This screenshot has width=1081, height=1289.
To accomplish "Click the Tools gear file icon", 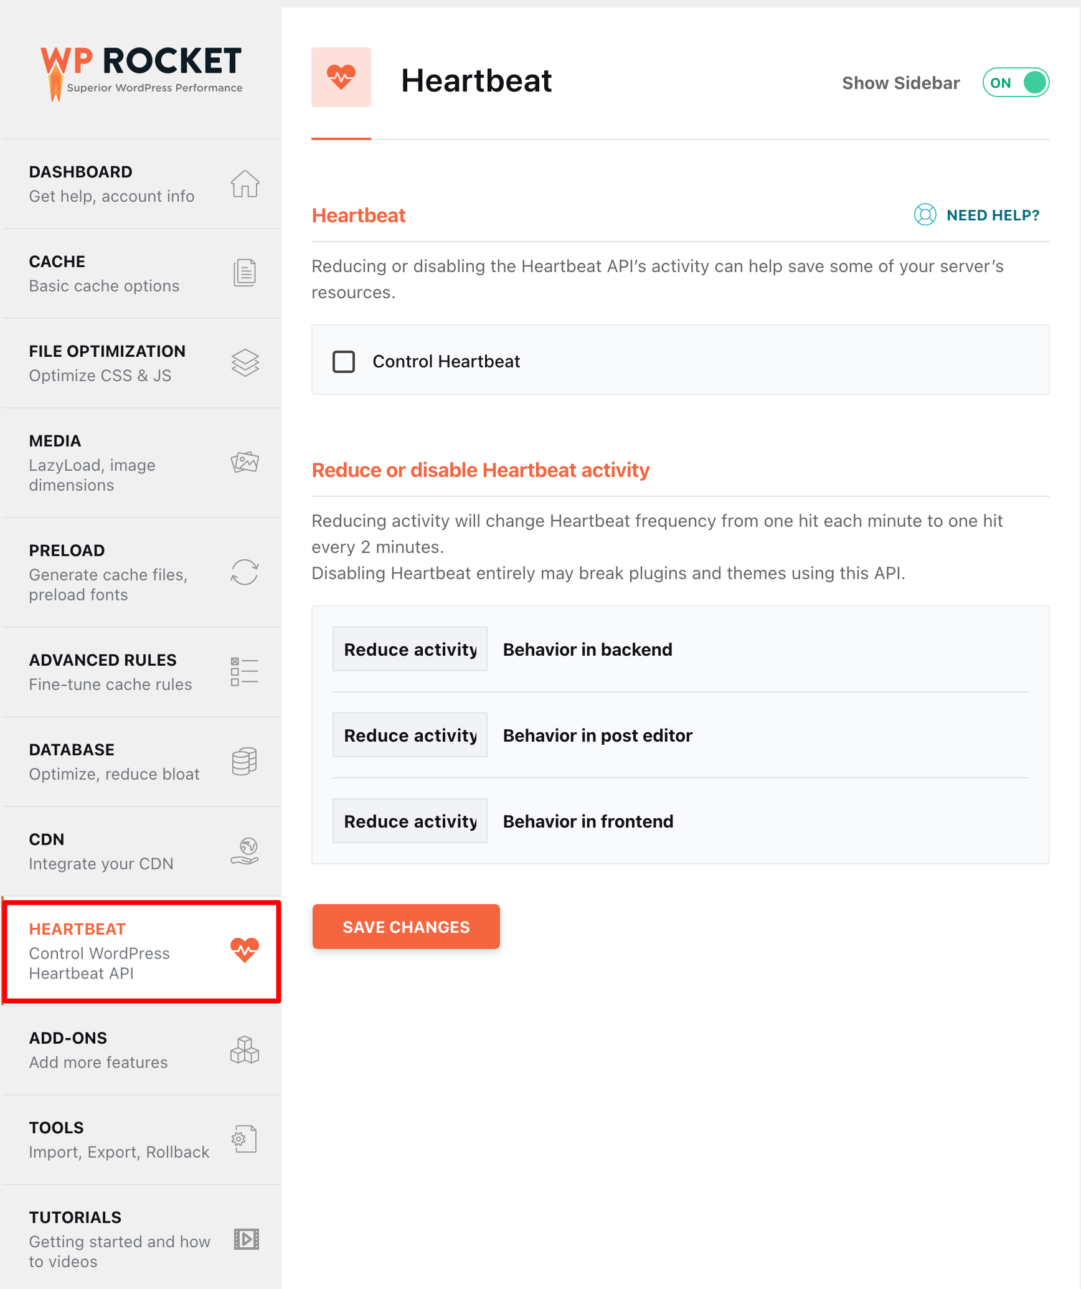I will click(245, 1139).
